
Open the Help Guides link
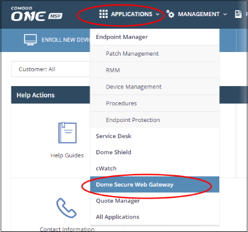click(x=67, y=155)
